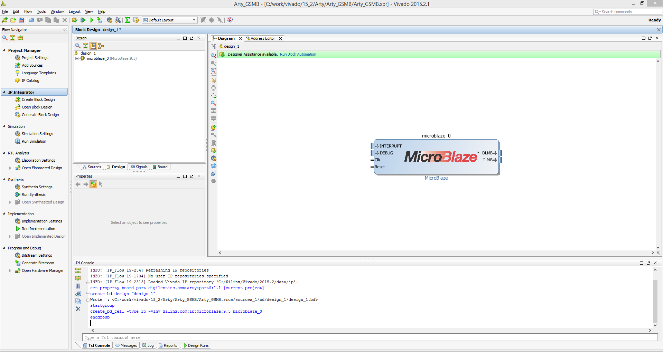Zoom to fit the block diagram
The height and width of the screenshot is (352, 663).
[x=214, y=71]
